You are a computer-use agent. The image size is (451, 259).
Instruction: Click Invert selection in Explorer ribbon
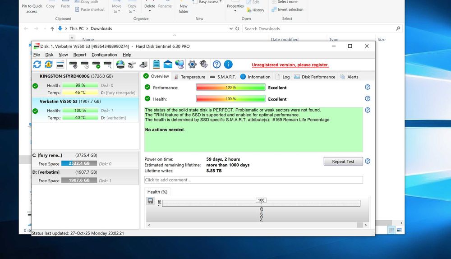click(287, 9)
